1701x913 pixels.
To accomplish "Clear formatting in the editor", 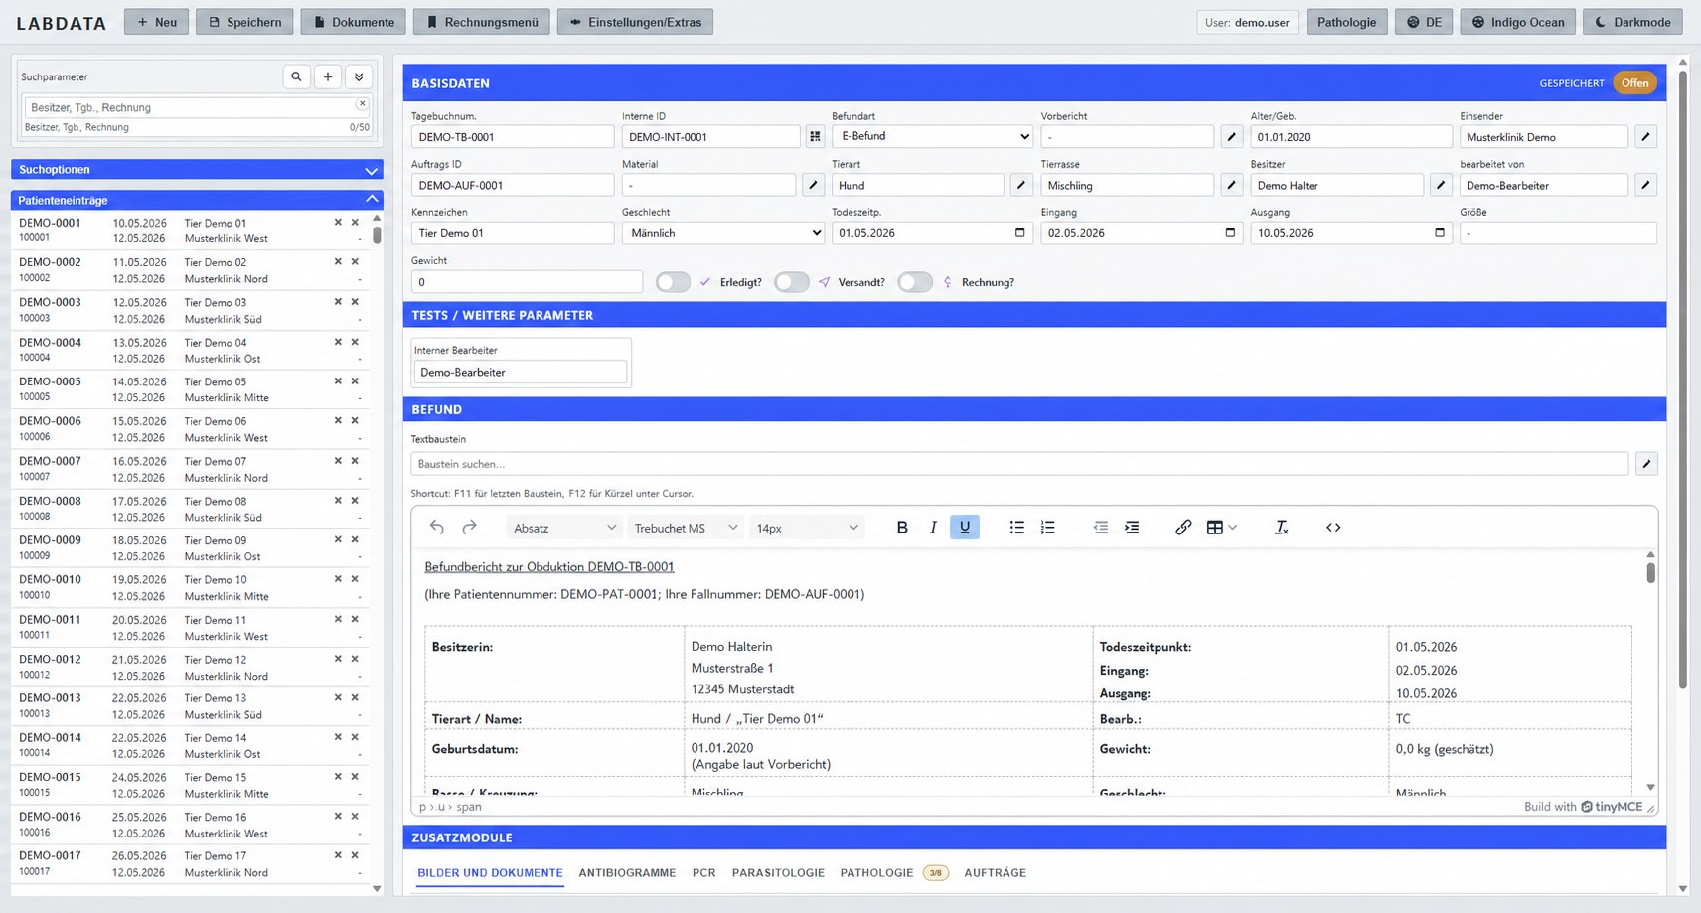I will tap(1282, 528).
